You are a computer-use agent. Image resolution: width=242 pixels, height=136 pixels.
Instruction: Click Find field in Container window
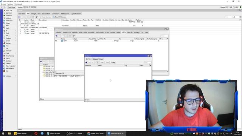coord(147,62)
